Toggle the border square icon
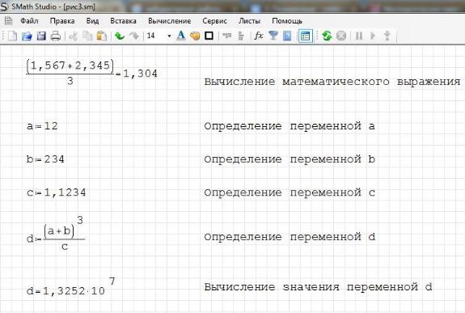The width and height of the screenshot is (465, 313). (x=209, y=36)
